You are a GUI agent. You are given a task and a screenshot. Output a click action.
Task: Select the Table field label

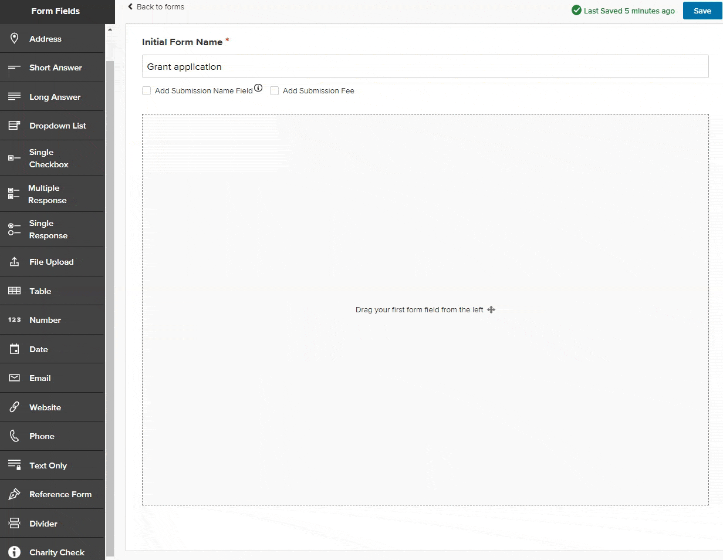coord(40,291)
